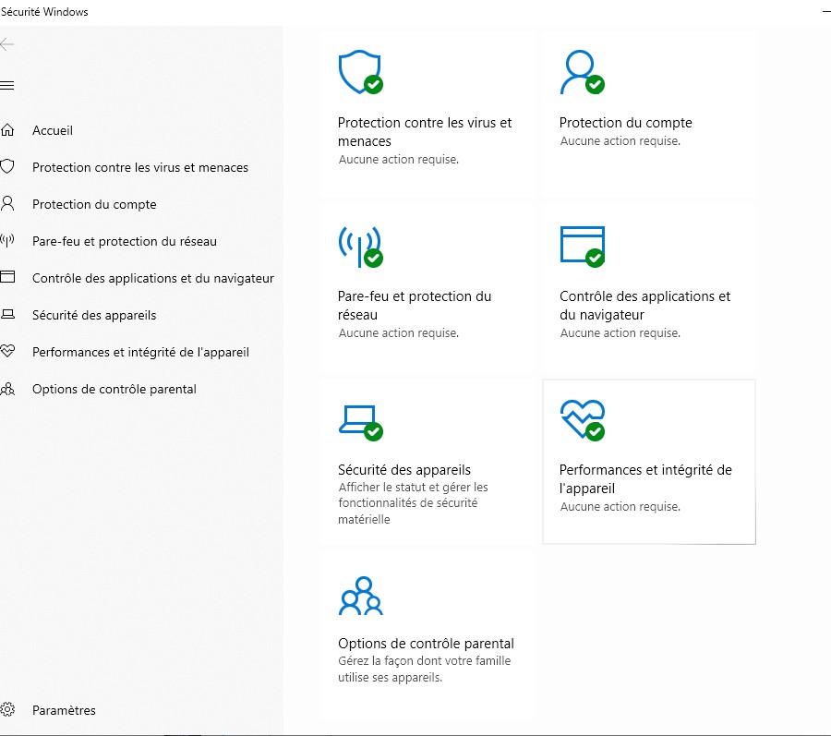Toggle the hamburger navigation menu

tap(6, 85)
